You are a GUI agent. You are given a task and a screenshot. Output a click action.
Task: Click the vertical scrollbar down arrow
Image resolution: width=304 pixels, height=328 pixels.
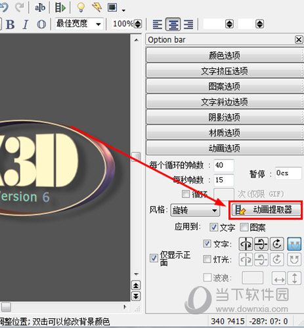pyautogui.click(x=137, y=274)
